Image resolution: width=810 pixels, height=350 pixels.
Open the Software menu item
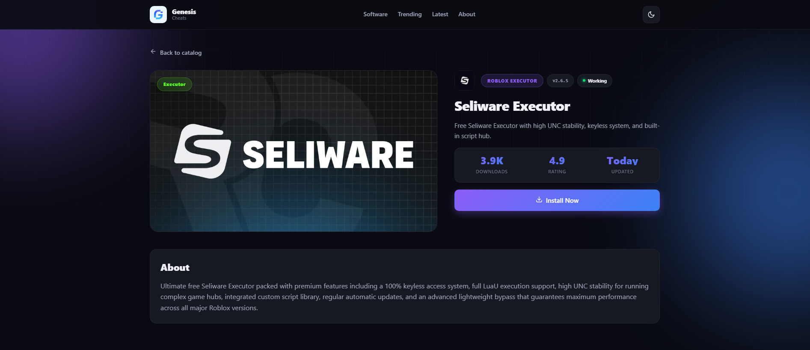click(375, 14)
